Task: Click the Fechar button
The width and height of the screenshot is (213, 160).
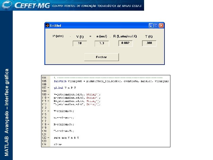Action: point(101,57)
